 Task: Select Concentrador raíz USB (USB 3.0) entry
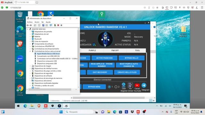pos(48,56)
